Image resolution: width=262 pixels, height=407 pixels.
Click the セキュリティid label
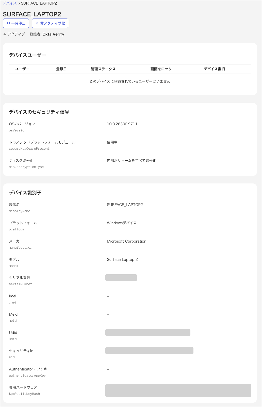pos(21,351)
